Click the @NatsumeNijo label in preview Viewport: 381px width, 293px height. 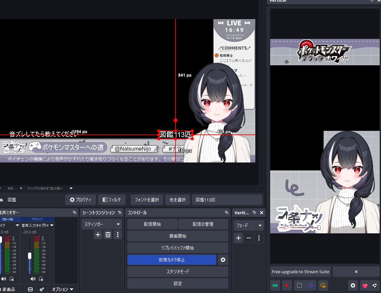[134, 149]
